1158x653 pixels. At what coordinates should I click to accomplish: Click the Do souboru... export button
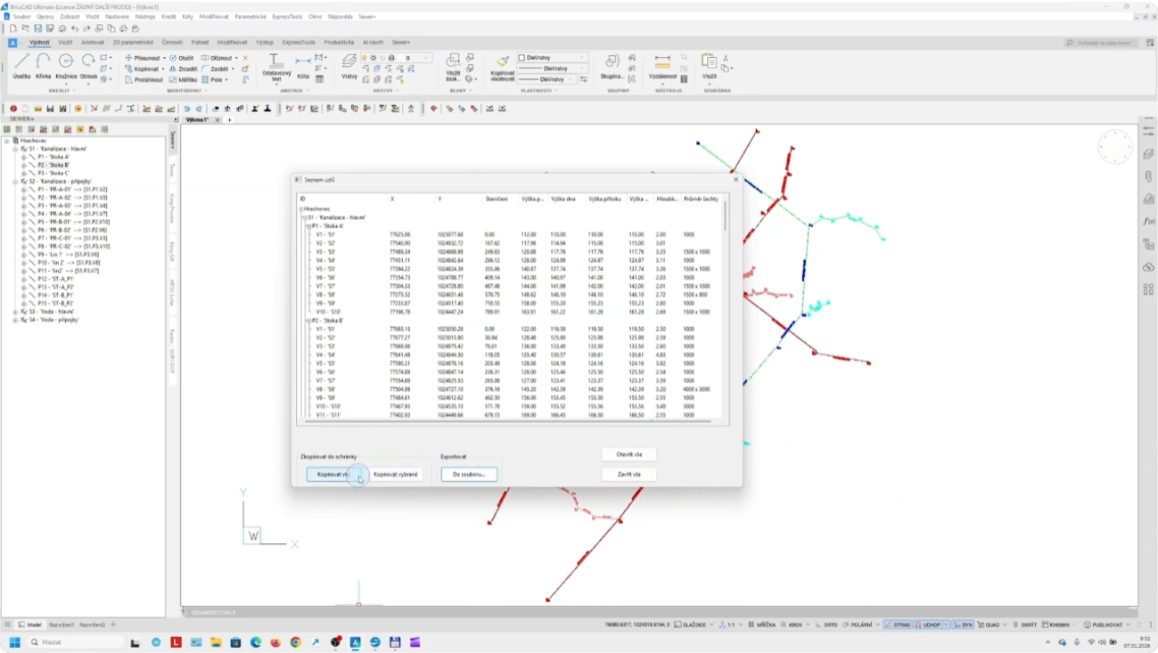pyautogui.click(x=469, y=475)
